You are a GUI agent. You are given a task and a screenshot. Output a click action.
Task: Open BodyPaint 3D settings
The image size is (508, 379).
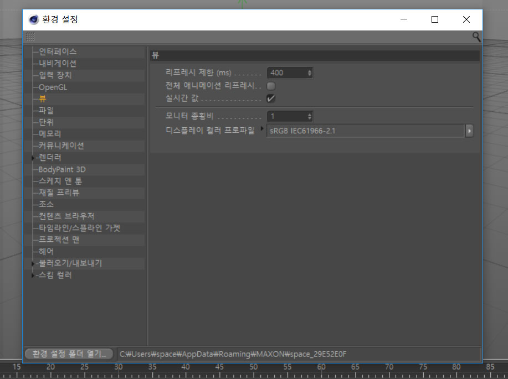(62, 170)
